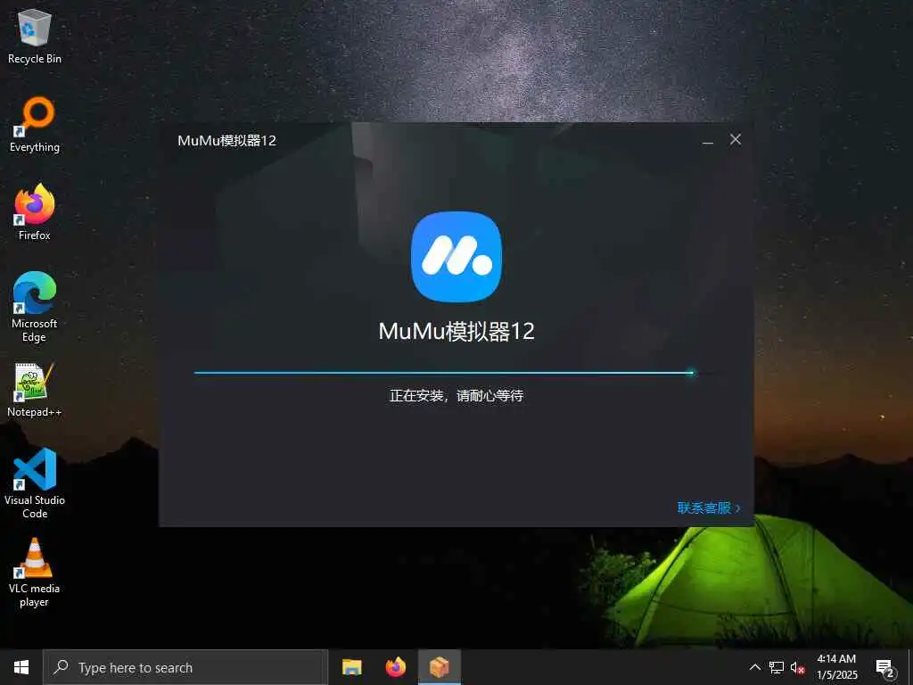Screen dimensions: 913x685
Task: Open the Notepad++ desktop shortcut
Action: click(x=35, y=390)
